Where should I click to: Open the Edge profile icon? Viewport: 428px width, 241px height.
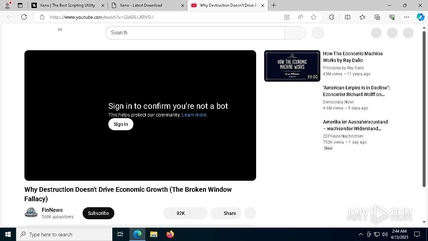(7, 5)
